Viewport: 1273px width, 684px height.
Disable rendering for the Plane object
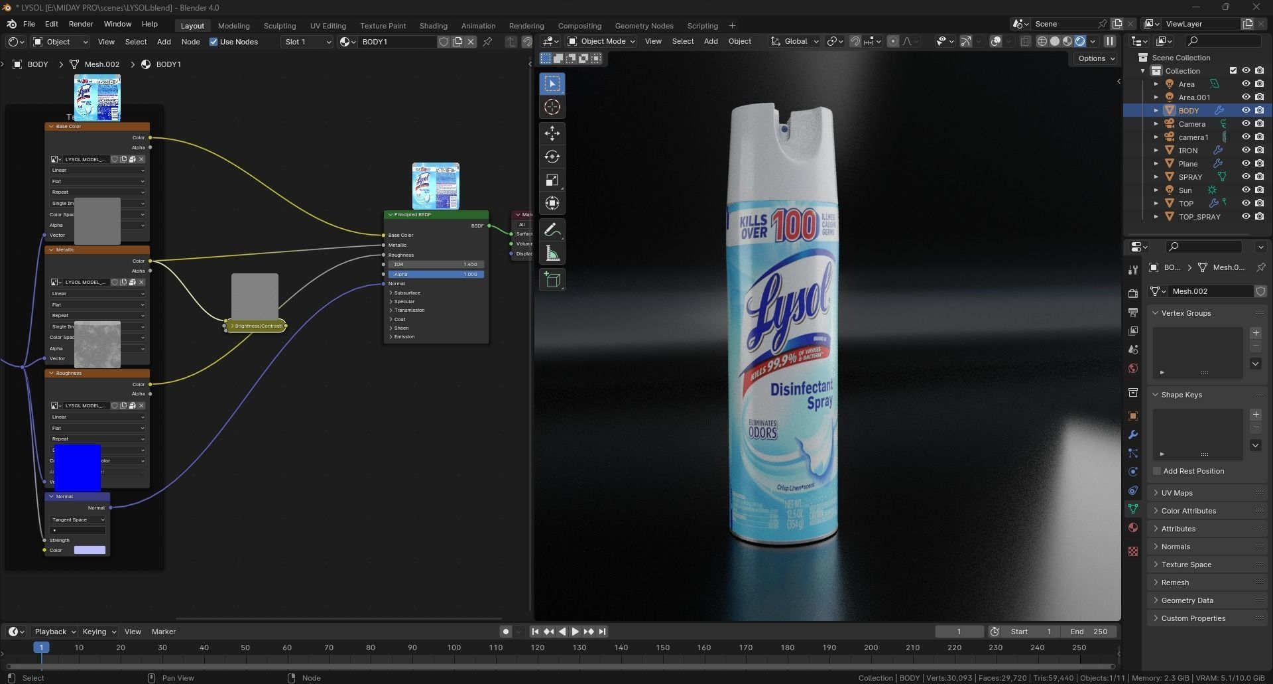pyautogui.click(x=1259, y=164)
